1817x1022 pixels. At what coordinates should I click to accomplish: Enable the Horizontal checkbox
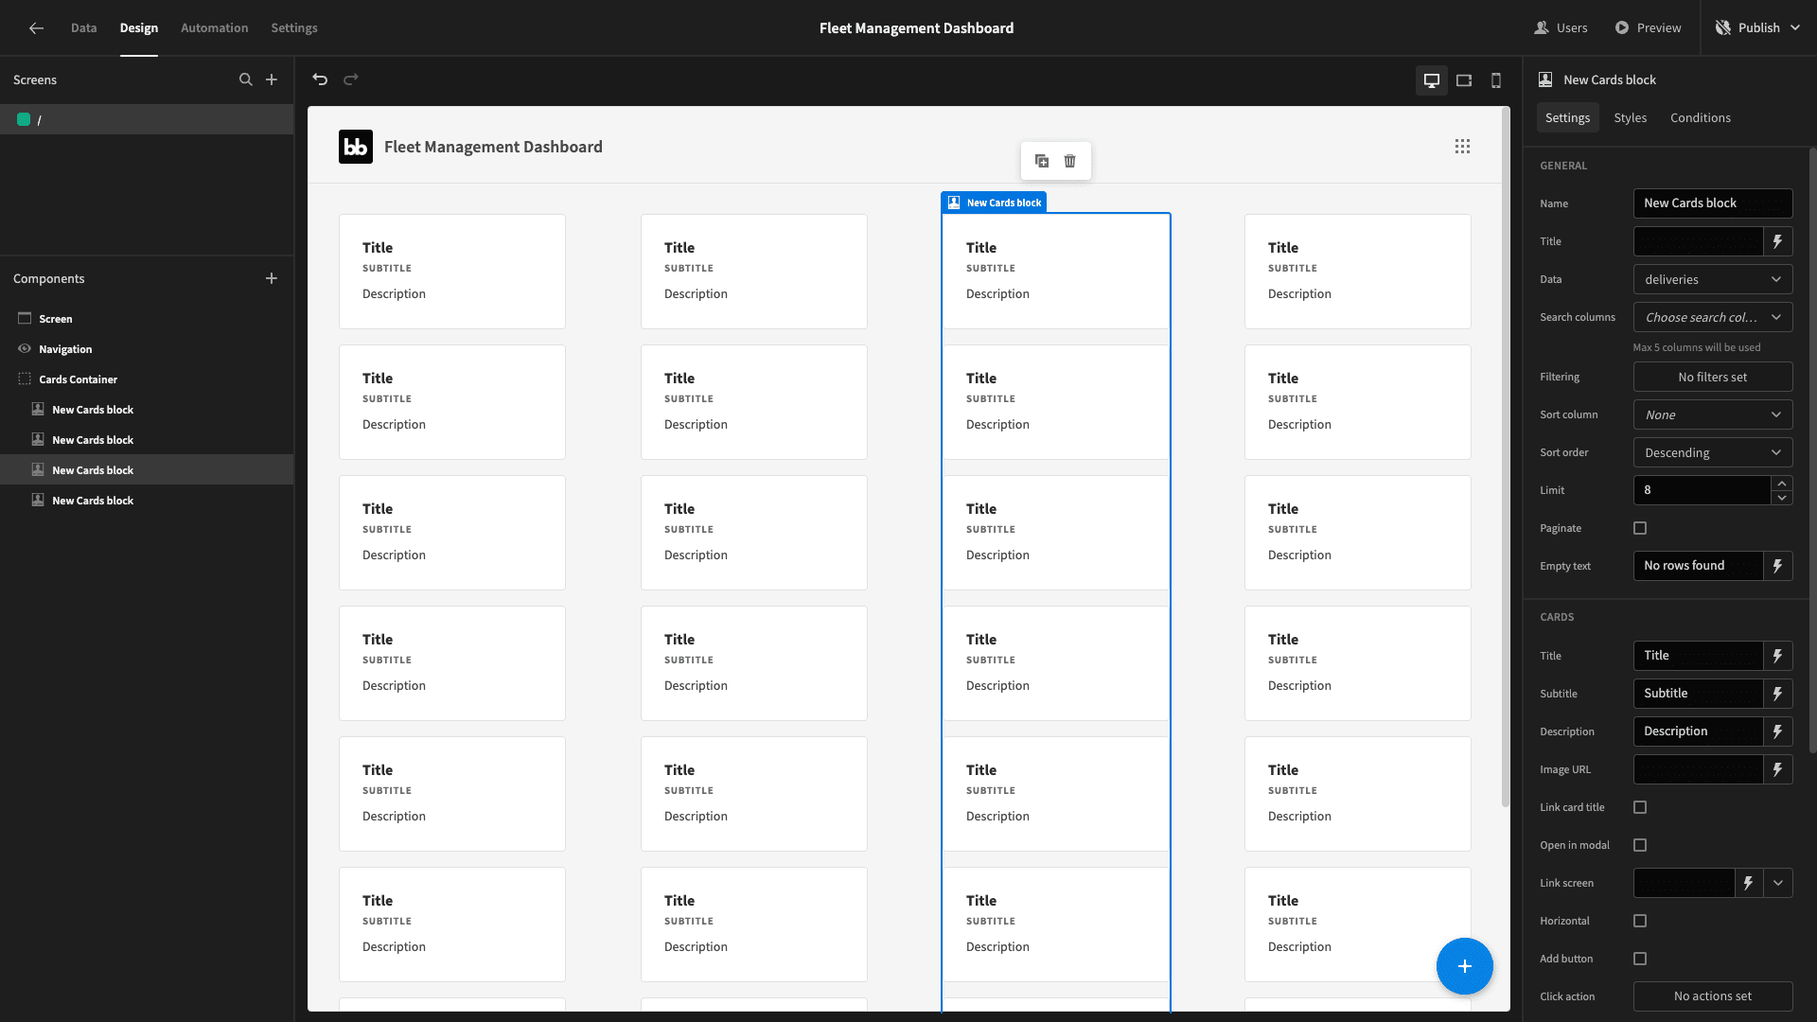click(x=1640, y=921)
